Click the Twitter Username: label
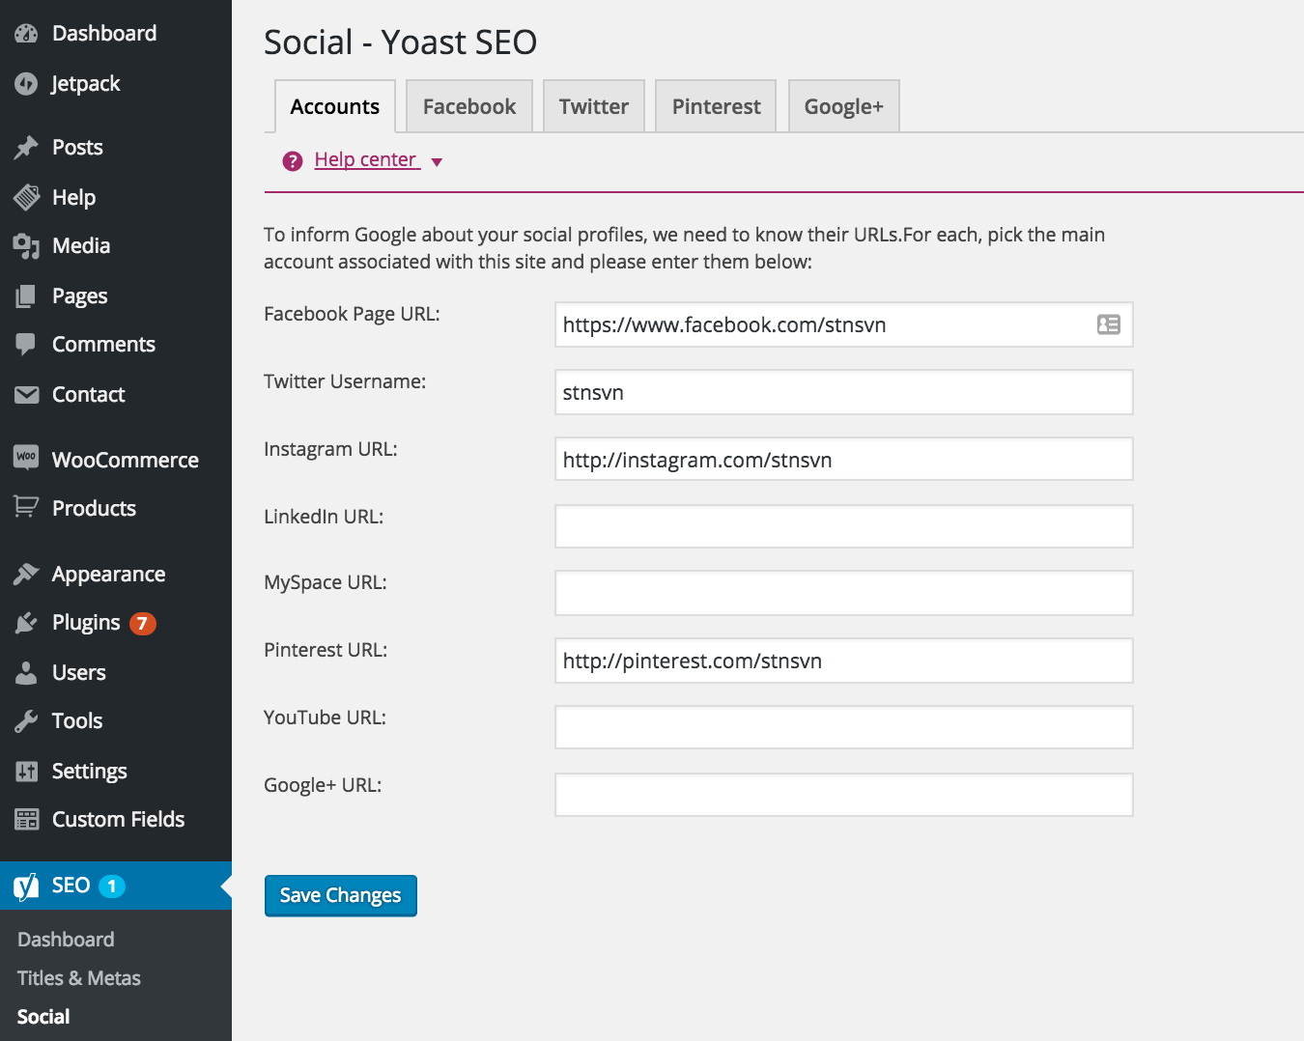 [345, 381]
